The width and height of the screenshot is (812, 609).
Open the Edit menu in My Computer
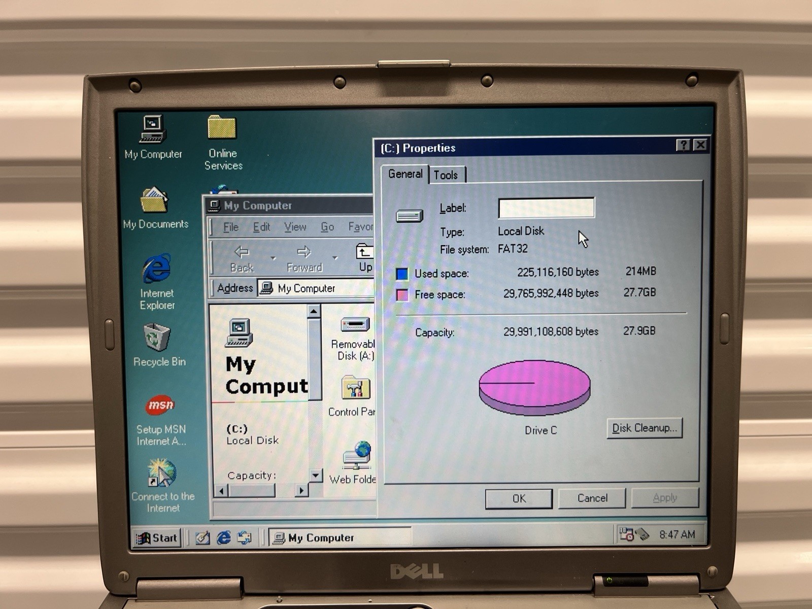point(261,227)
